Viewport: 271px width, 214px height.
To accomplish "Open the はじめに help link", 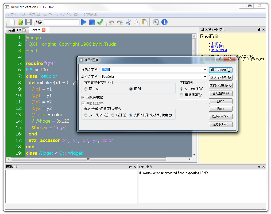I will tap(216, 43).
